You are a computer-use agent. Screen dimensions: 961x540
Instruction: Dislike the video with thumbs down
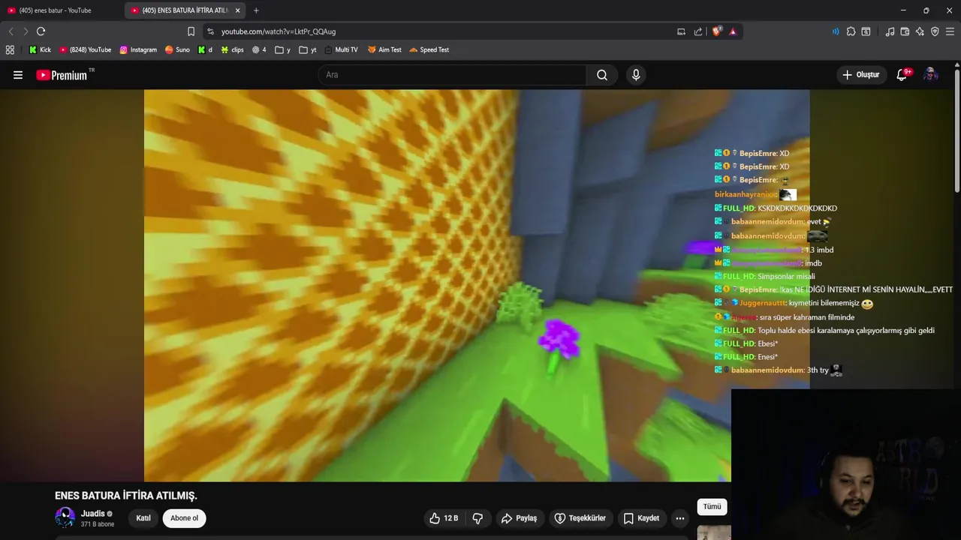coord(477,518)
